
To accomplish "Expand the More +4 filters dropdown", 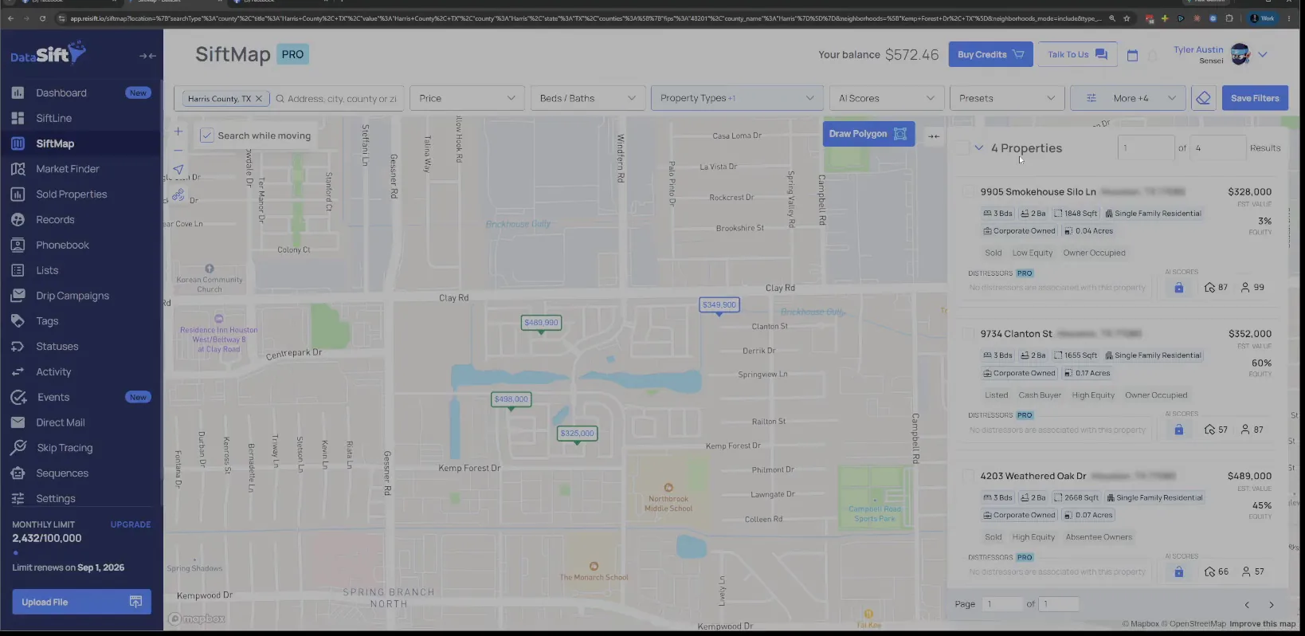I will tap(1127, 98).
